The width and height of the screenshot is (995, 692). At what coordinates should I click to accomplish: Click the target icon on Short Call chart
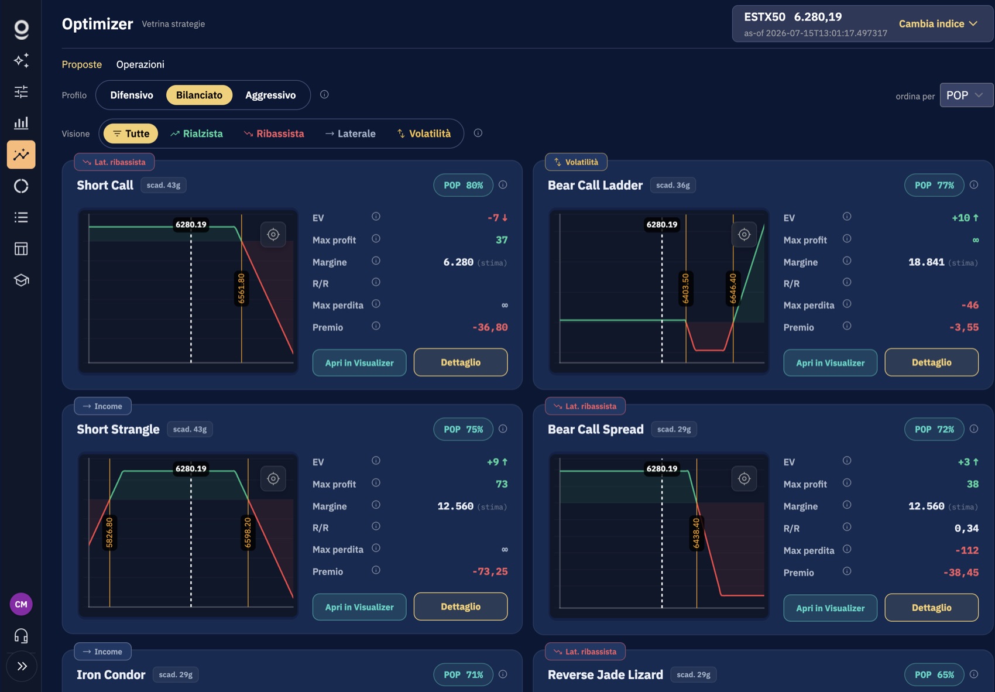(x=273, y=235)
